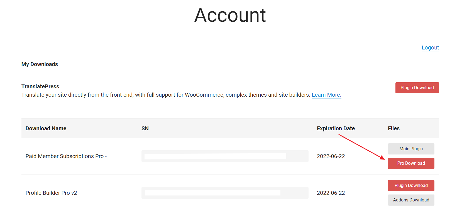The width and height of the screenshot is (462, 217).
Task: Click the Logout link
Action: click(430, 48)
